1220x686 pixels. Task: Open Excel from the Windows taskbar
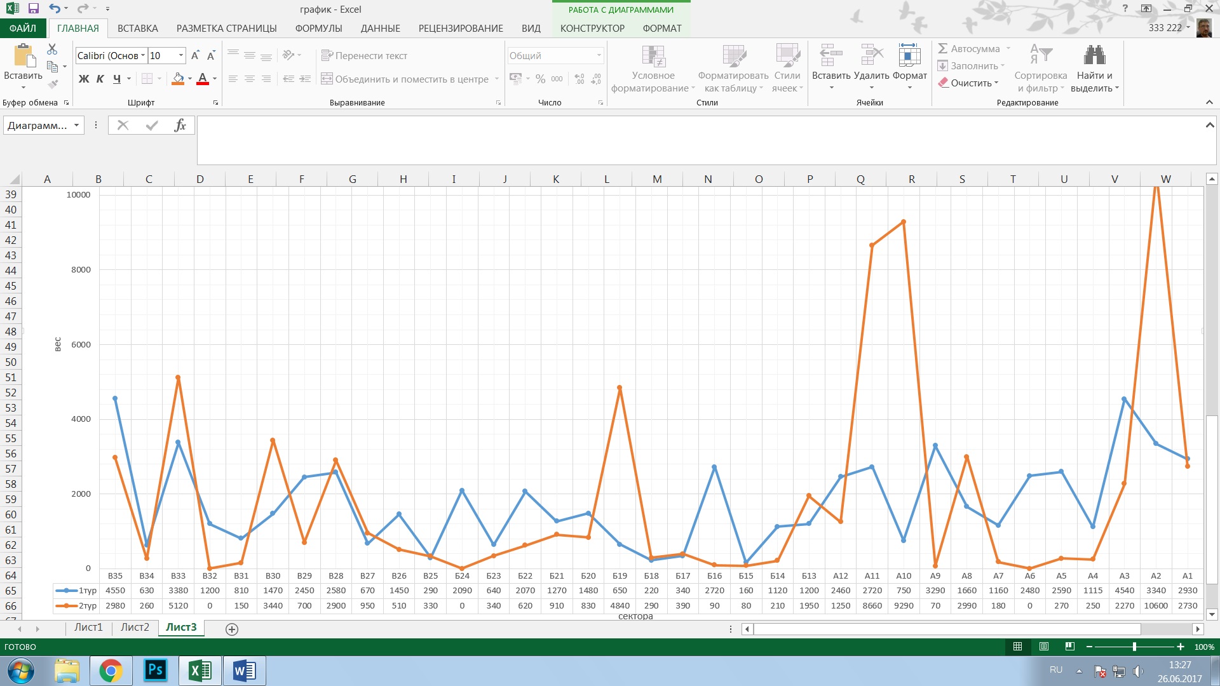point(200,671)
